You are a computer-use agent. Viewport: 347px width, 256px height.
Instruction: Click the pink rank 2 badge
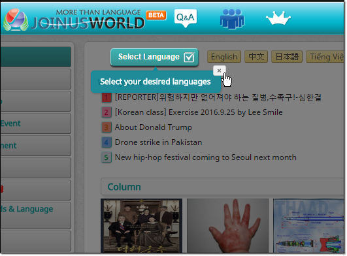coord(107,112)
